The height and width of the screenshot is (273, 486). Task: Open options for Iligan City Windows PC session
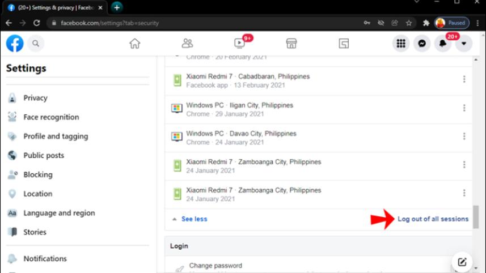pyautogui.click(x=464, y=108)
